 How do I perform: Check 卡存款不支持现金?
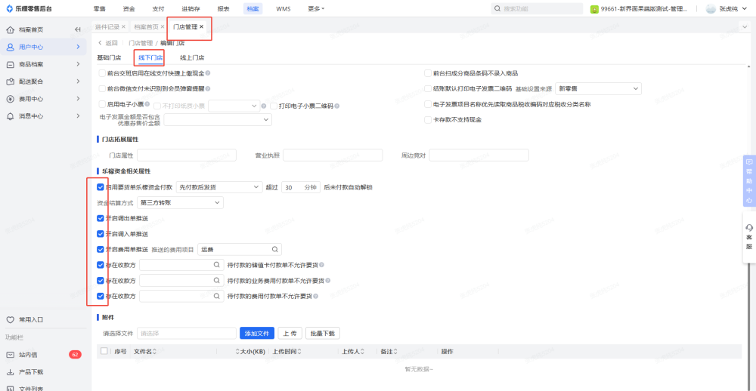[428, 119]
